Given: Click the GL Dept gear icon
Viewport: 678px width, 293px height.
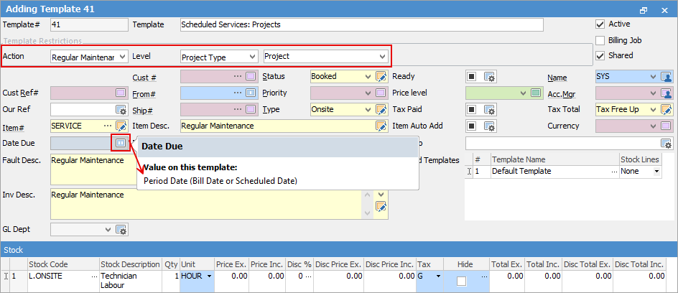Looking at the screenshot, I should 121,230.
